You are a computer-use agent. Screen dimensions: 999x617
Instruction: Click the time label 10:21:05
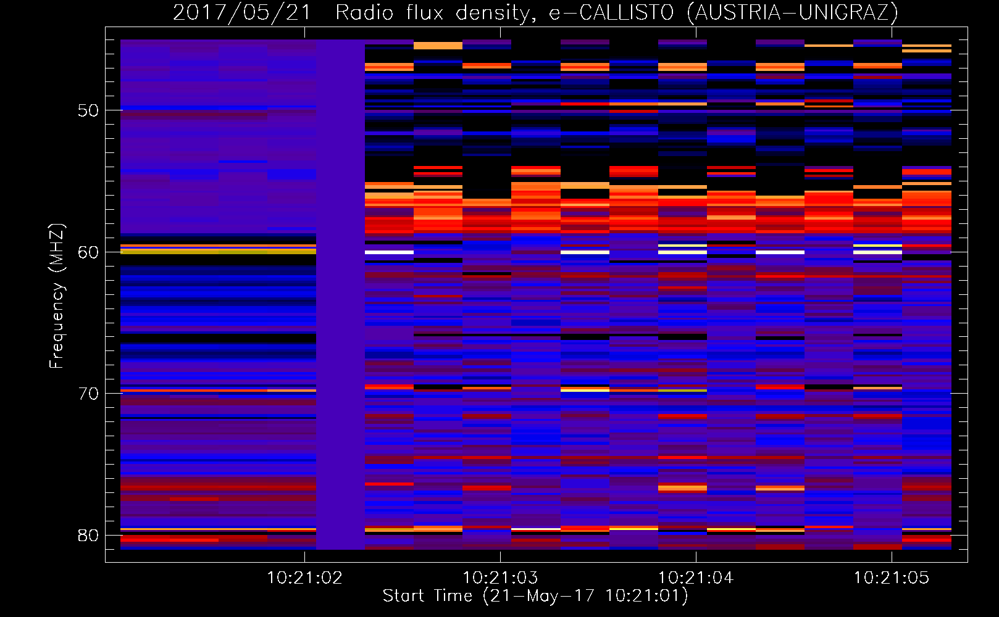tap(892, 578)
